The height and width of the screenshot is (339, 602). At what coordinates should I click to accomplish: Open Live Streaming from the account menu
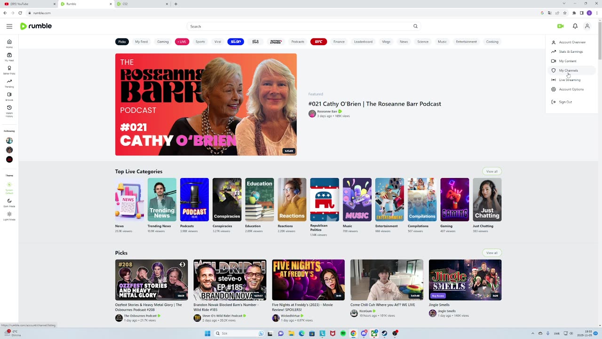click(572, 80)
